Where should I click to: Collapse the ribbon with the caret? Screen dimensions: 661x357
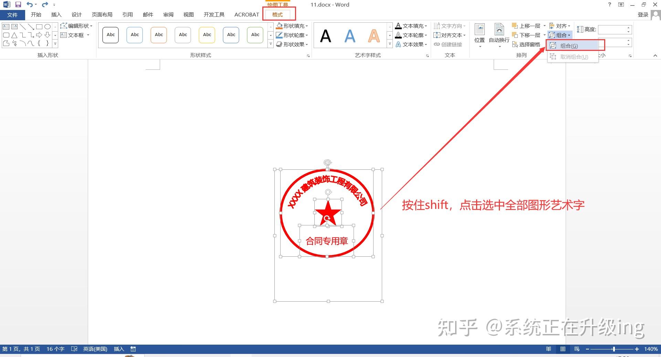click(655, 55)
